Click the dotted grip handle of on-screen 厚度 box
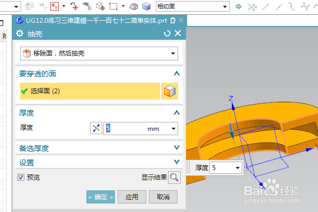 188,167
